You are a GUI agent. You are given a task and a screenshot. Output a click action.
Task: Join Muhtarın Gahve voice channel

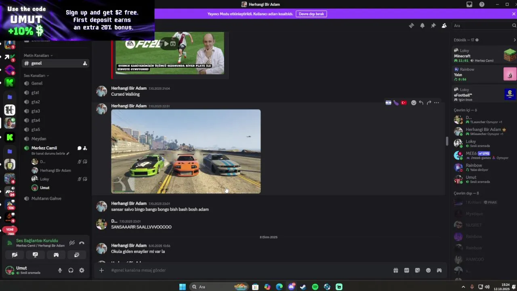pos(55,198)
